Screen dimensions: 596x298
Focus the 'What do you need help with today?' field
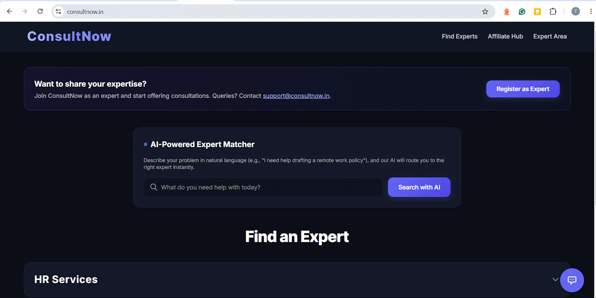(x=263, y=187)
